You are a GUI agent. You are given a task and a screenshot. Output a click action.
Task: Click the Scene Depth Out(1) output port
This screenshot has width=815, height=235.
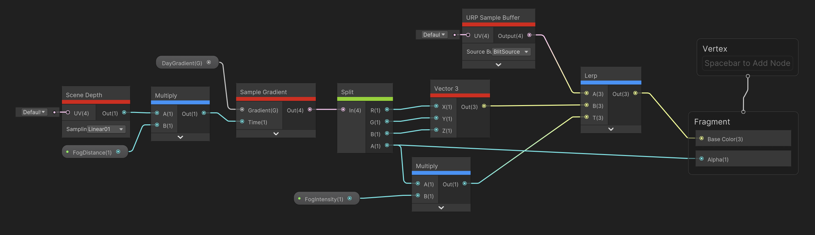click(x=124, y=112)
